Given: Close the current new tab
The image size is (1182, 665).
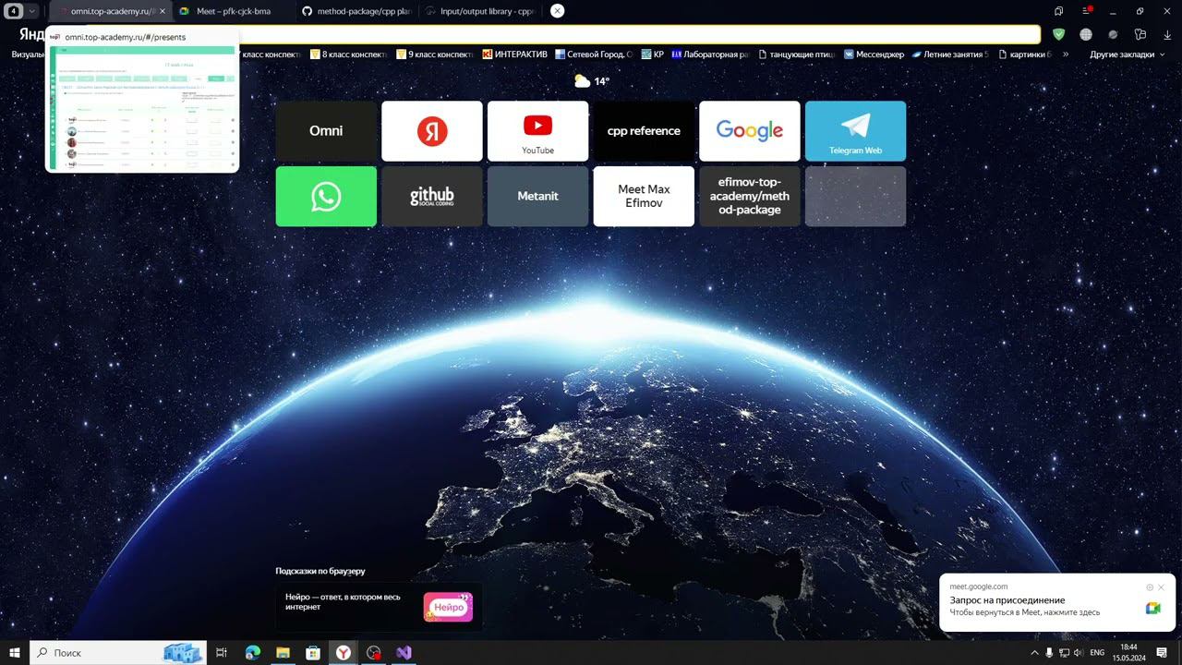Looking at the screenshot, I should (557, 11).
